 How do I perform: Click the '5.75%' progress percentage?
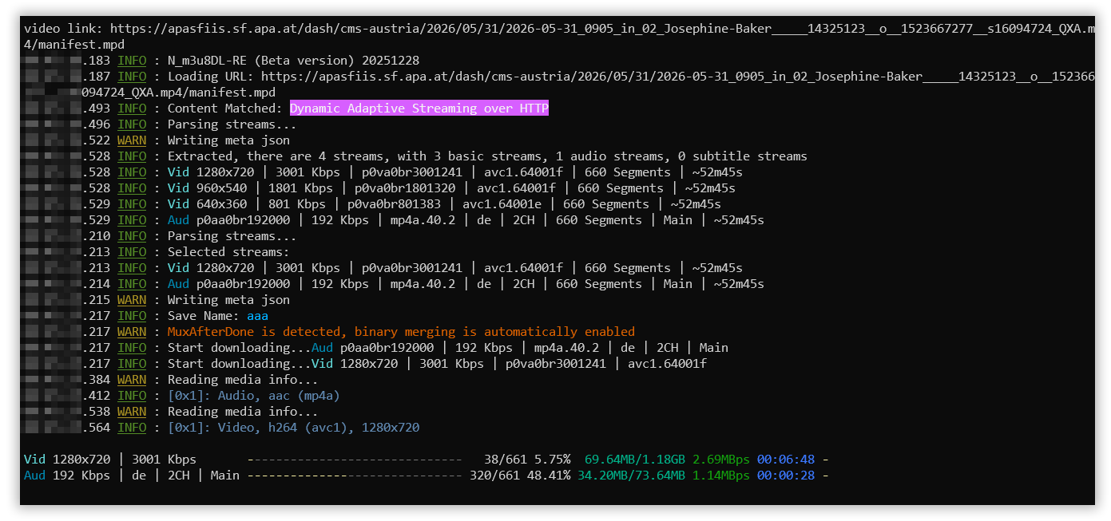(553, 460)
